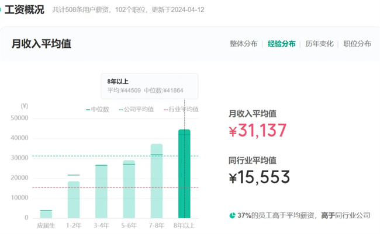Click the green marker before 工资概况 title
This screenshot has height=234, width=380.
(x=2, y=10)
